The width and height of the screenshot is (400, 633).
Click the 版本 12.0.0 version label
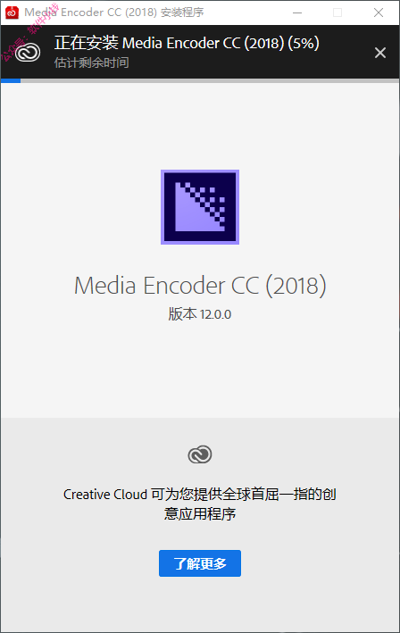(x=200, y=314)
